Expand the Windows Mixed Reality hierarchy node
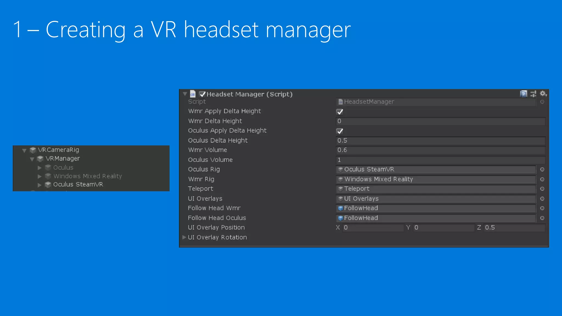 click(40, 176)
